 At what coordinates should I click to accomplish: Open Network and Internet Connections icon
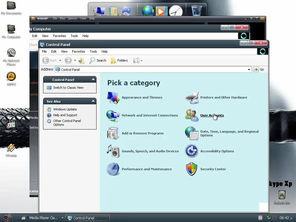113,115
